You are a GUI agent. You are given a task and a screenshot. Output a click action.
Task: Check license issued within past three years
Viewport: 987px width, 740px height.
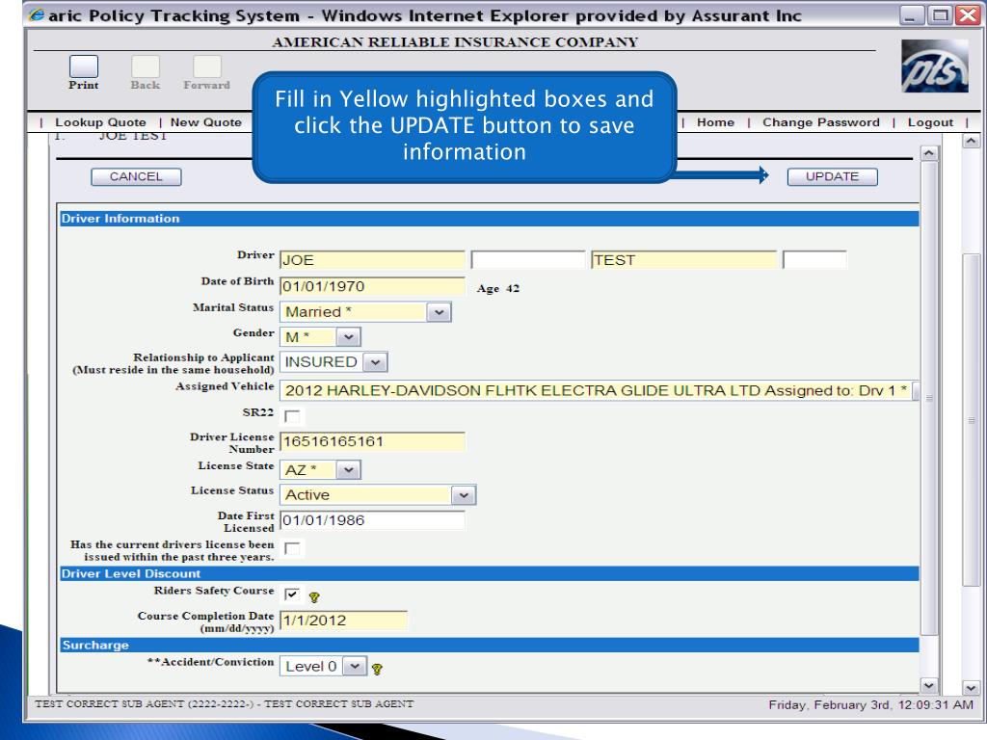coord(292,548)
